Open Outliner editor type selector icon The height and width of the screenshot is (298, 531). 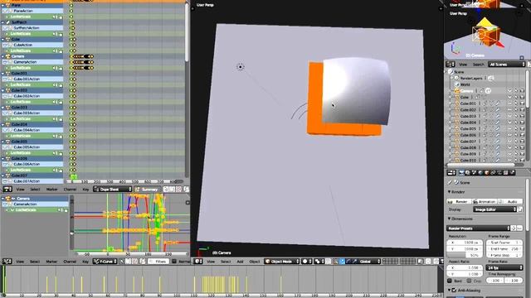[451, 65]
